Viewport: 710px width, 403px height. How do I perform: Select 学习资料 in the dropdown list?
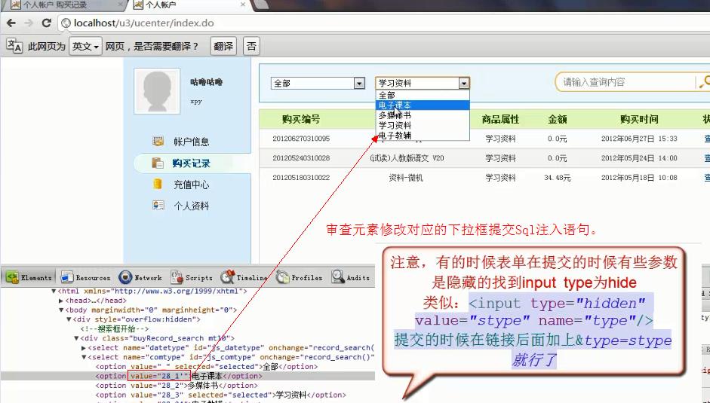pos(422,125)
